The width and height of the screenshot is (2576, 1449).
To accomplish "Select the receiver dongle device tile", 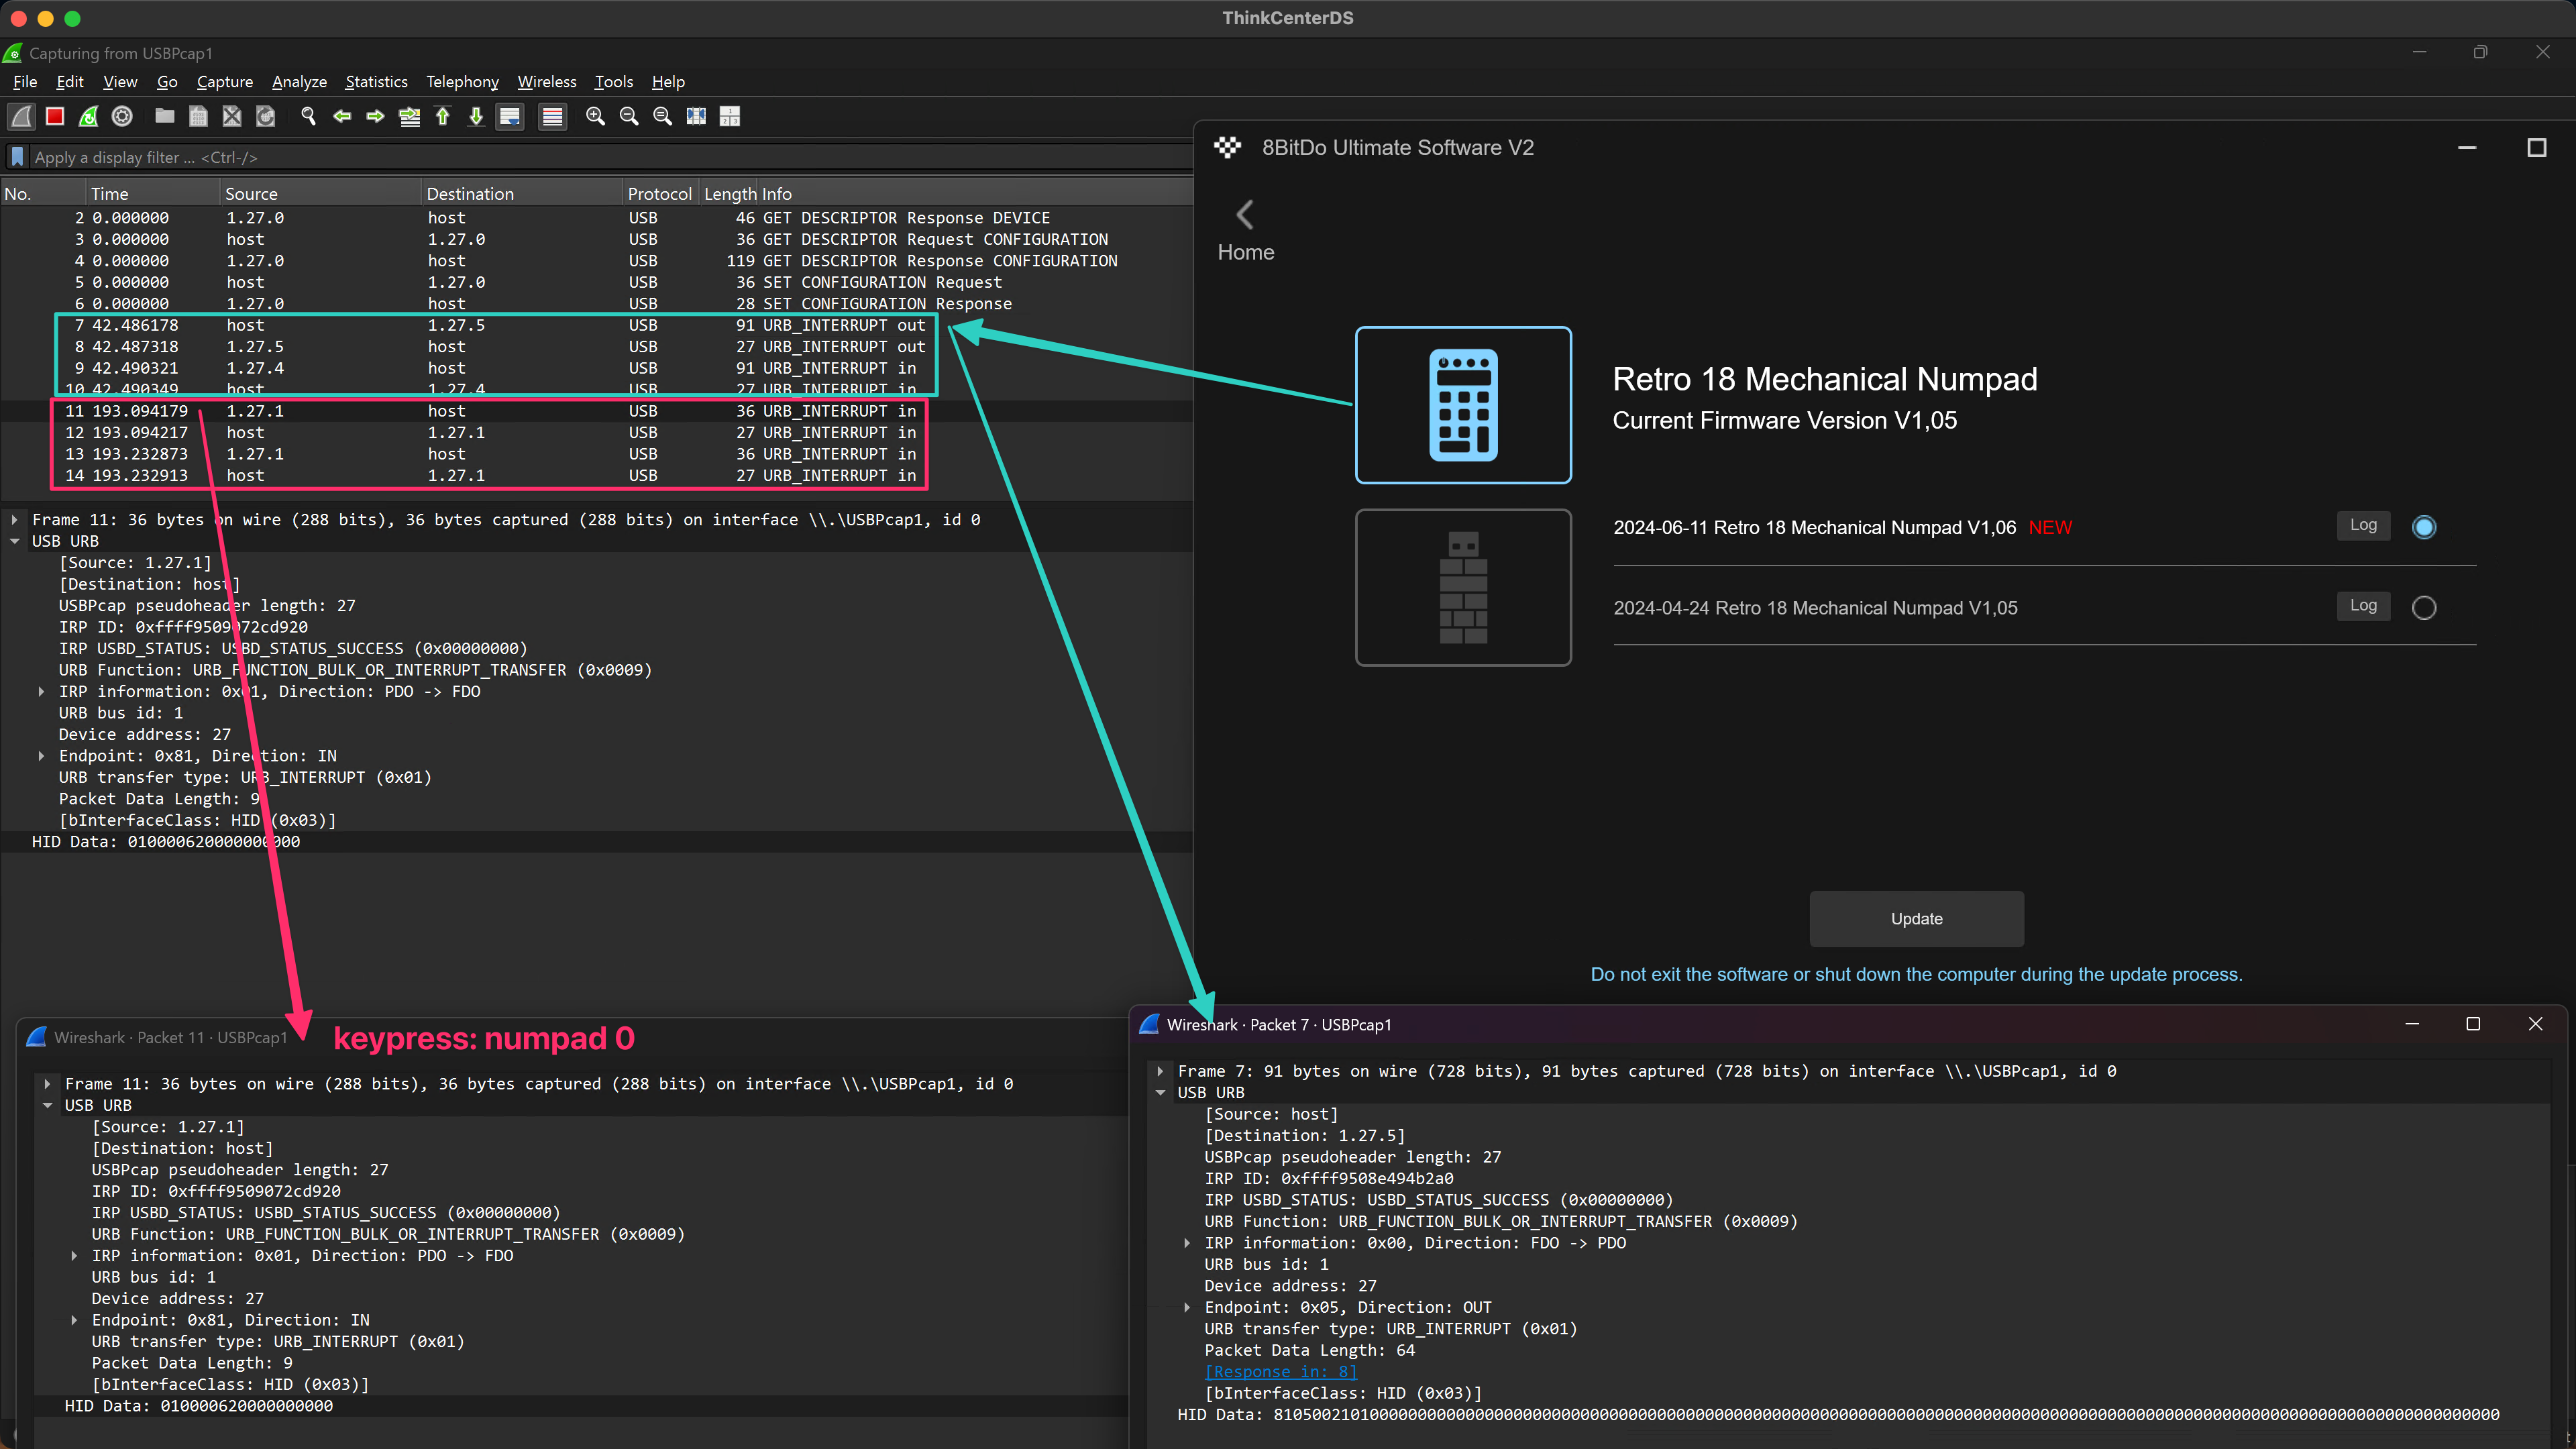I will click(1463, 587).
